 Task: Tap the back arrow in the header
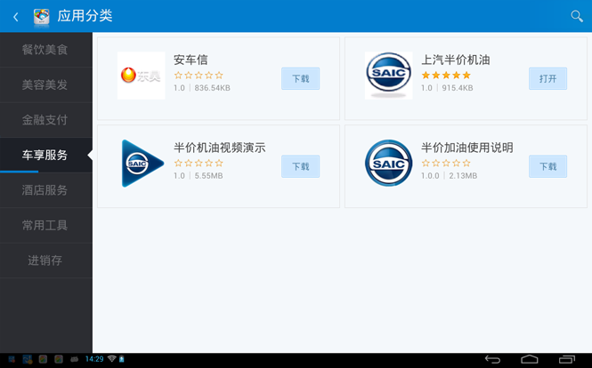(16, 17)
